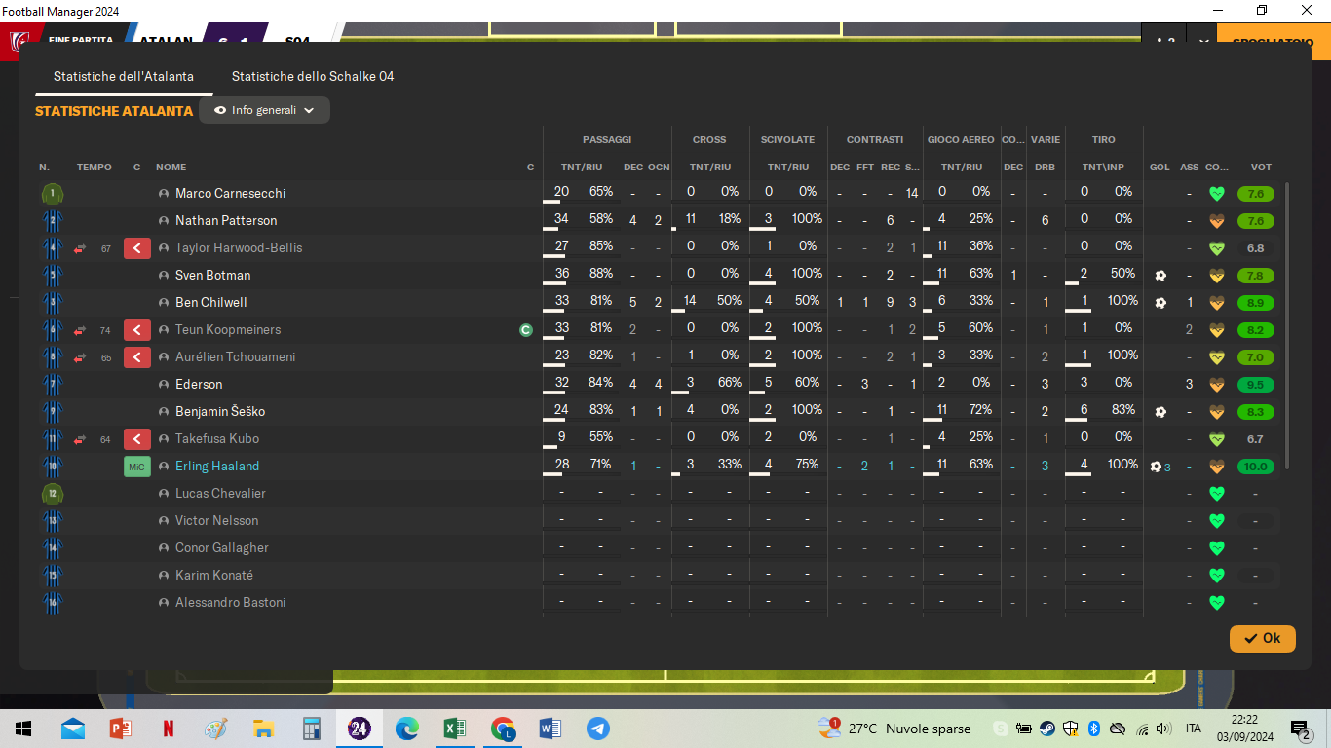Click the red substituted arrow for Takefusa Kubo
1331x748 pixels.
[x=137, y=439]
